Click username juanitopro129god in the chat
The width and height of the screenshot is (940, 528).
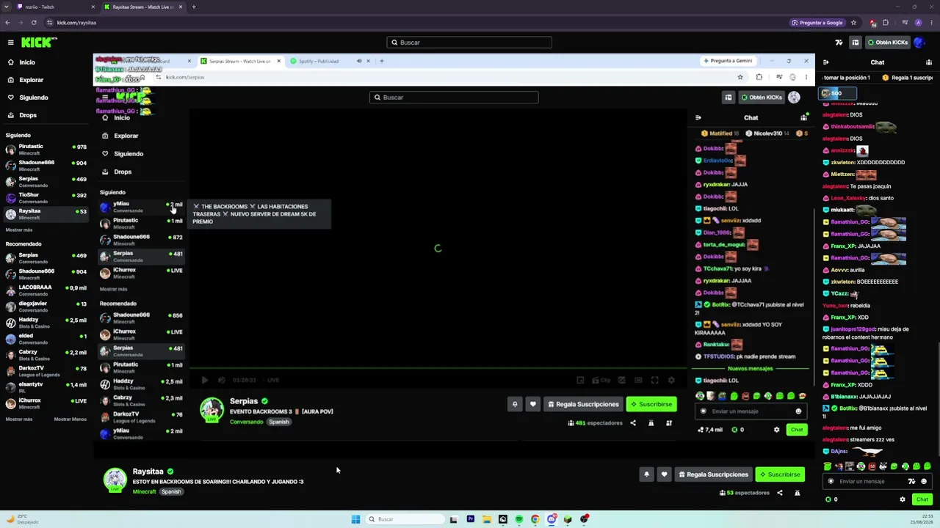coord(853,329)
